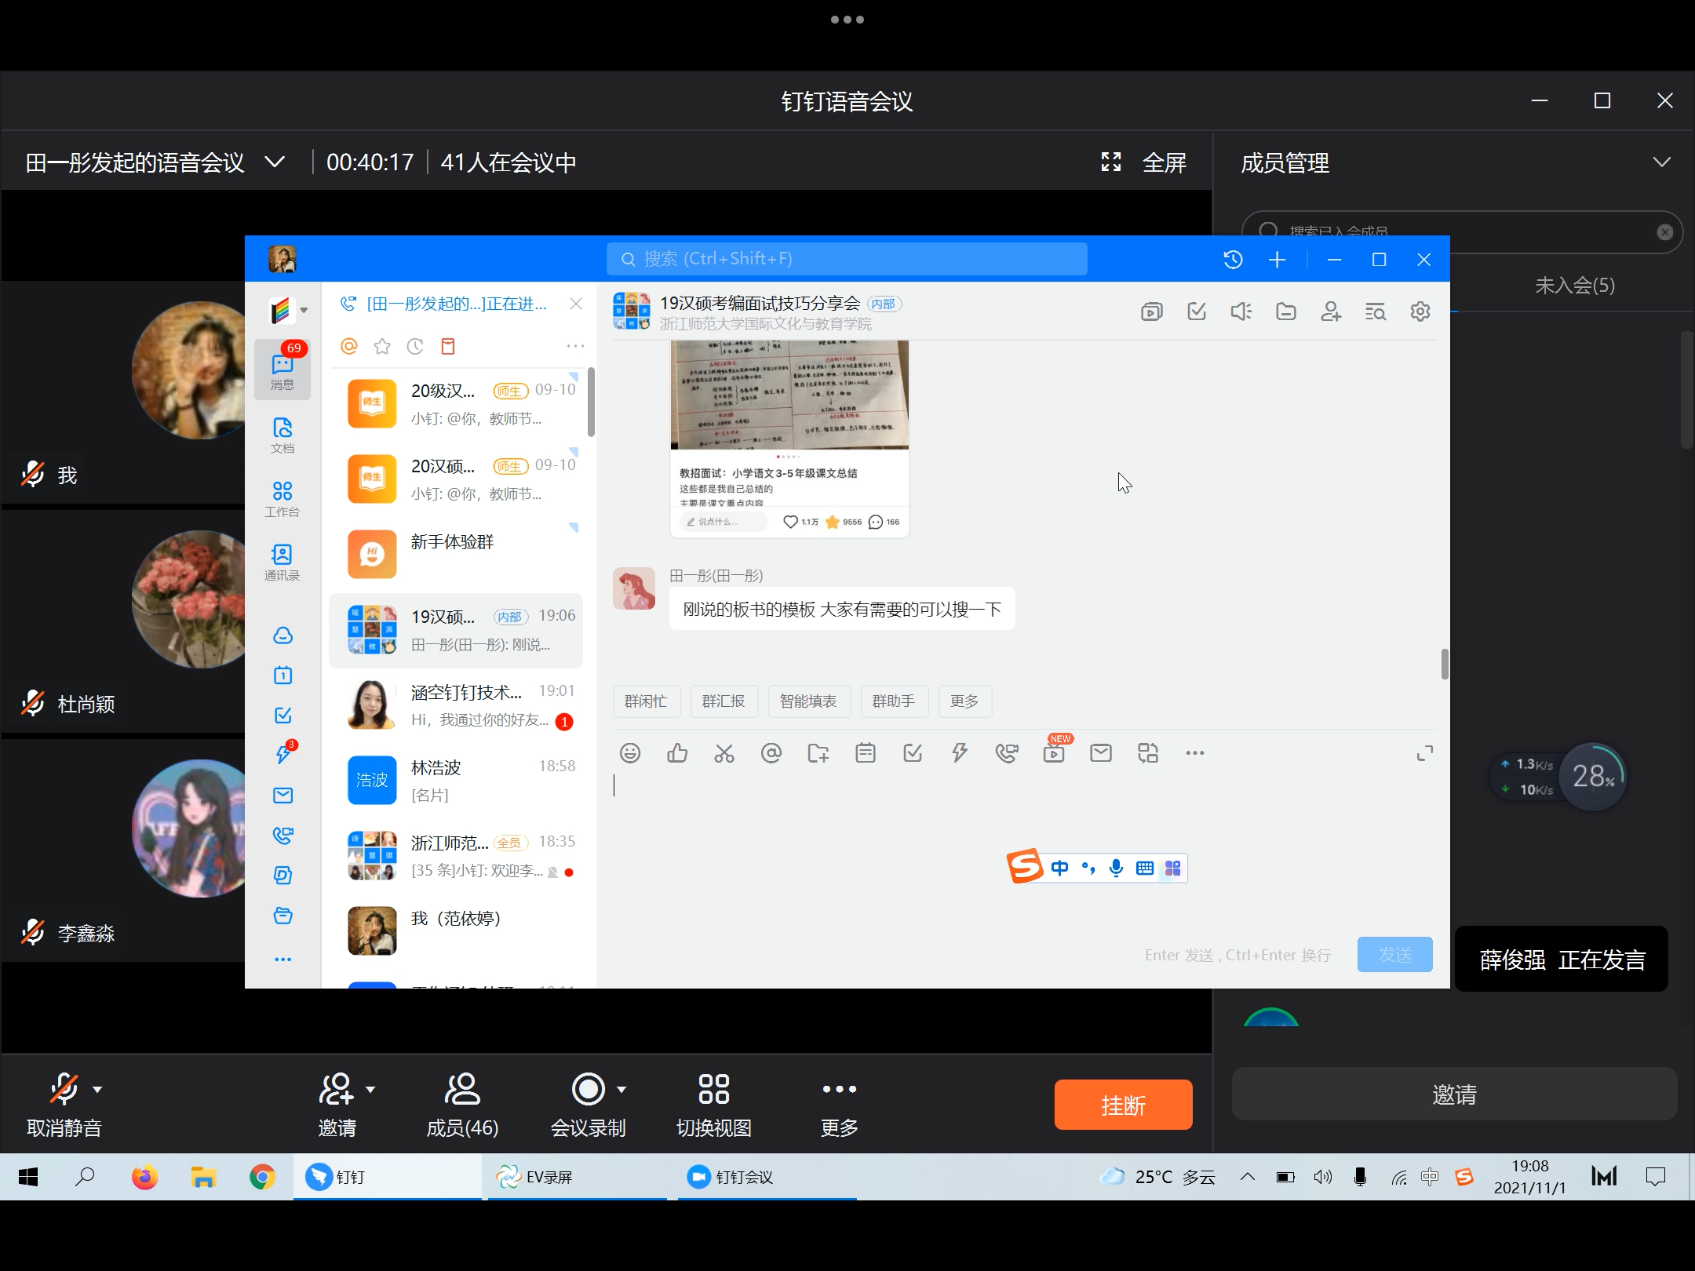Open history clock icon in title bar

coord(1233,259)
